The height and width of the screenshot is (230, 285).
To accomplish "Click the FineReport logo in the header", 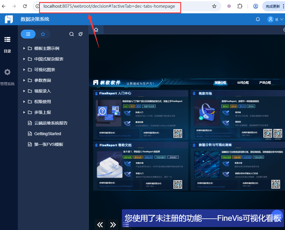I will tap(9, 19).
